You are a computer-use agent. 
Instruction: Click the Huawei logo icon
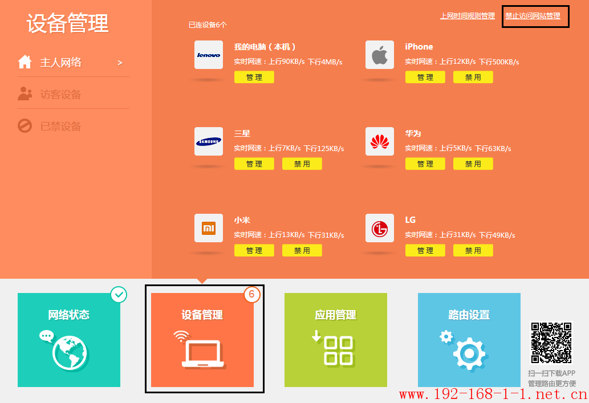[379, 141]
